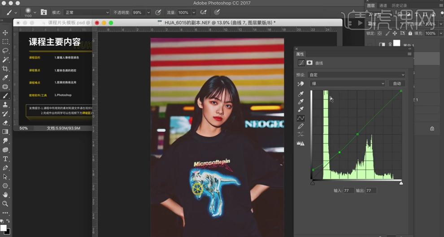Click the foreground color swatch

pos(3,228)
